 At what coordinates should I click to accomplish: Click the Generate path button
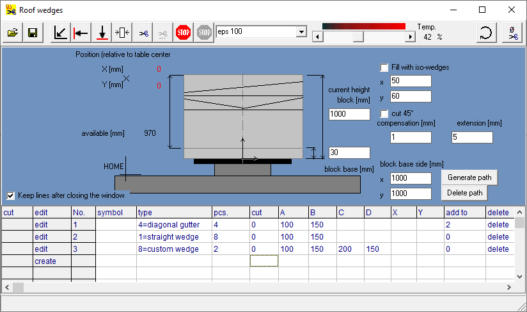(x=470, y=177)
